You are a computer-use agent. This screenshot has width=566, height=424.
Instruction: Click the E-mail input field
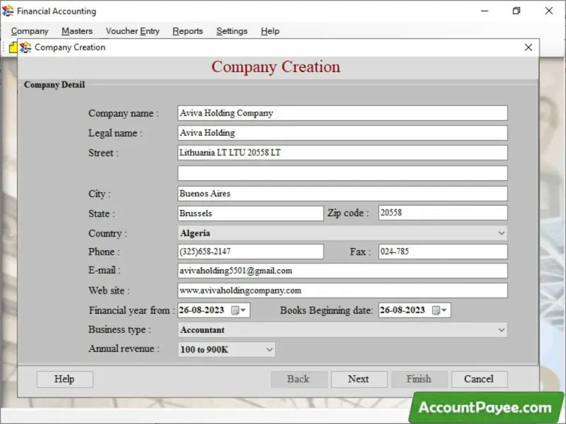coord(342,271)
